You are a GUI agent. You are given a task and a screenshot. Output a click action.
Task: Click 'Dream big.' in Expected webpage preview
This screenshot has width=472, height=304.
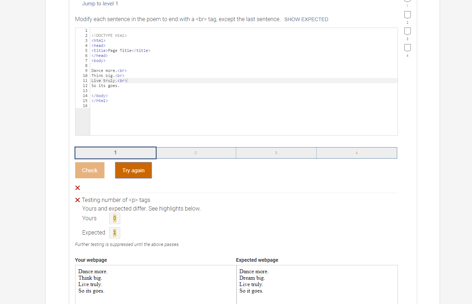click(x=252, y=278)
